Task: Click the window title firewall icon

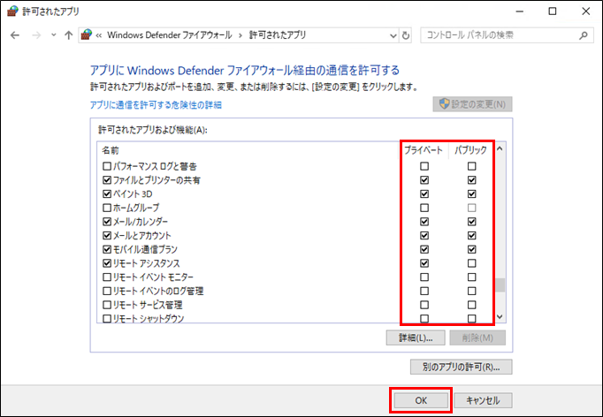Action: click(13, 11)
